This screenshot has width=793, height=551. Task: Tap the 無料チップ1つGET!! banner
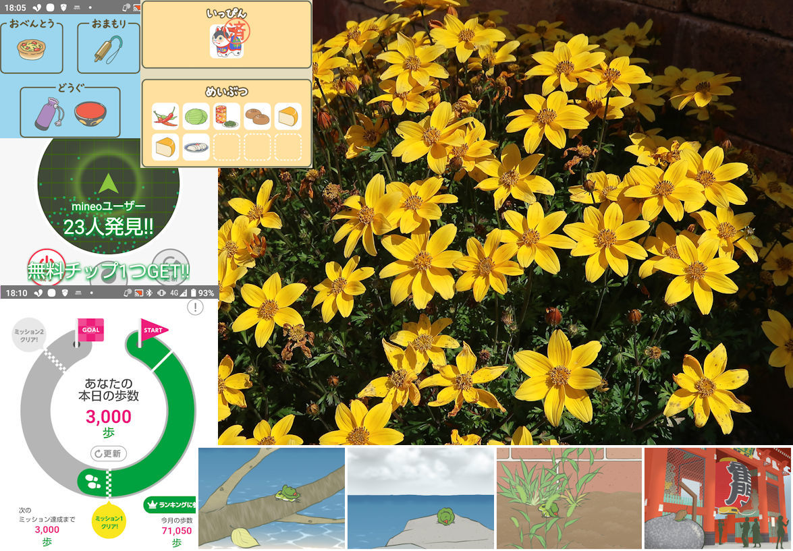[x=108, y=272]
